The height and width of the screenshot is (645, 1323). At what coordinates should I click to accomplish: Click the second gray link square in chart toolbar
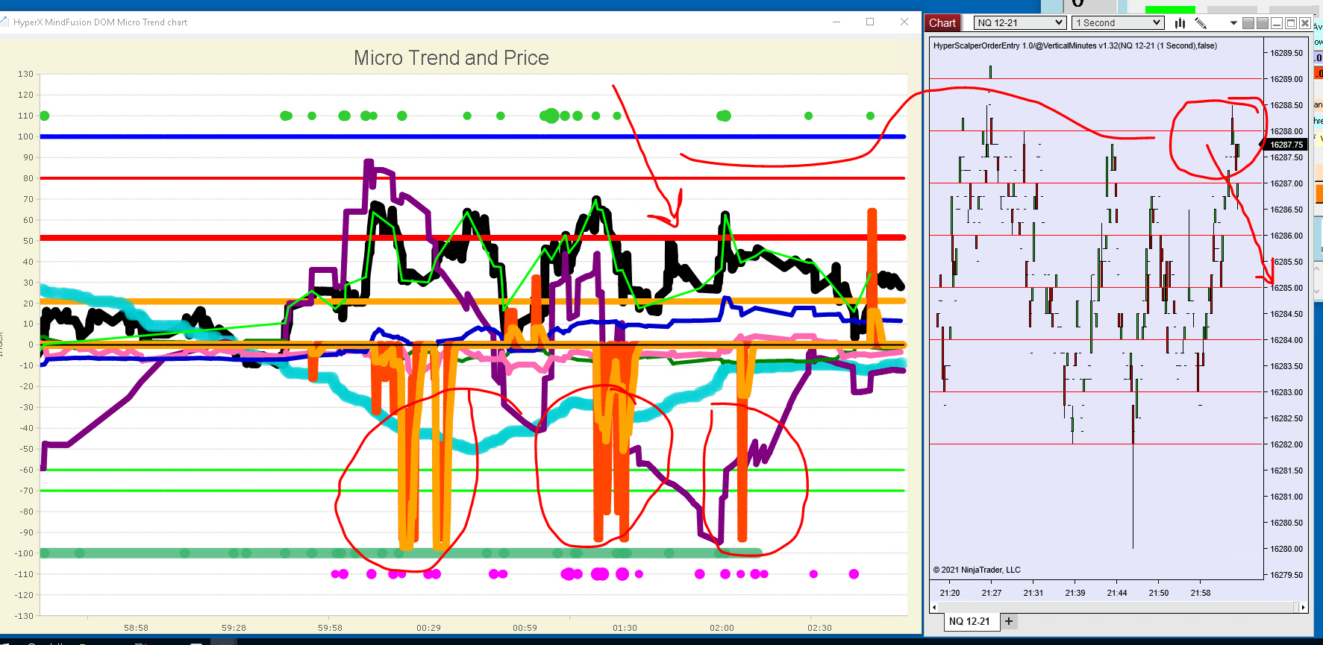1262,23
